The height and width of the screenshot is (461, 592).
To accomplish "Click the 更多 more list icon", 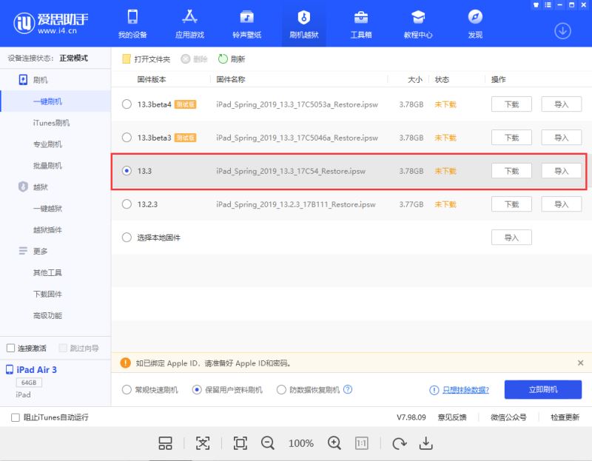I will pyautogui.click(x=23, y=251).
